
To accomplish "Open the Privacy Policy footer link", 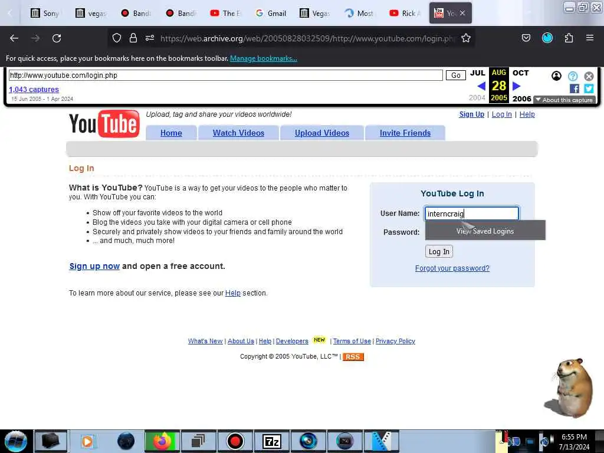I will 395,342.
